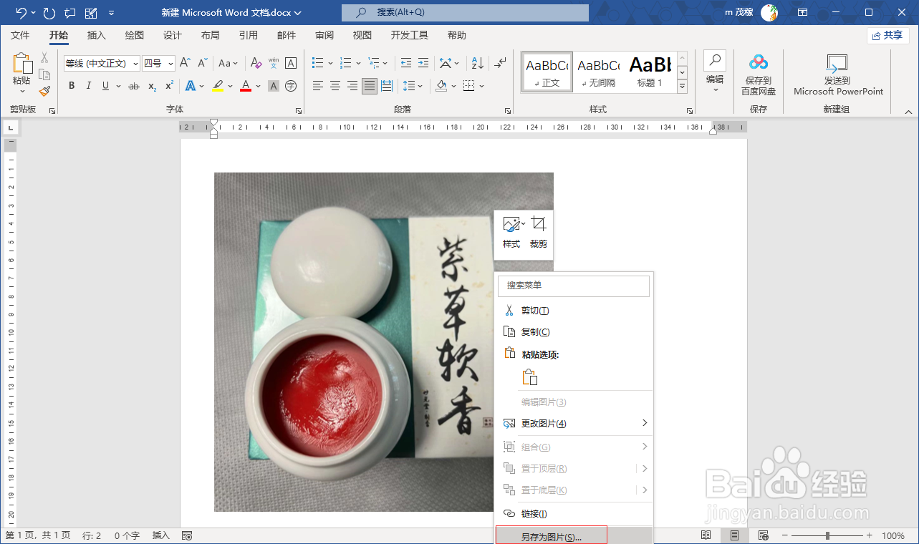Click the Decrease Font Size icon

click(x=203, y=63)
